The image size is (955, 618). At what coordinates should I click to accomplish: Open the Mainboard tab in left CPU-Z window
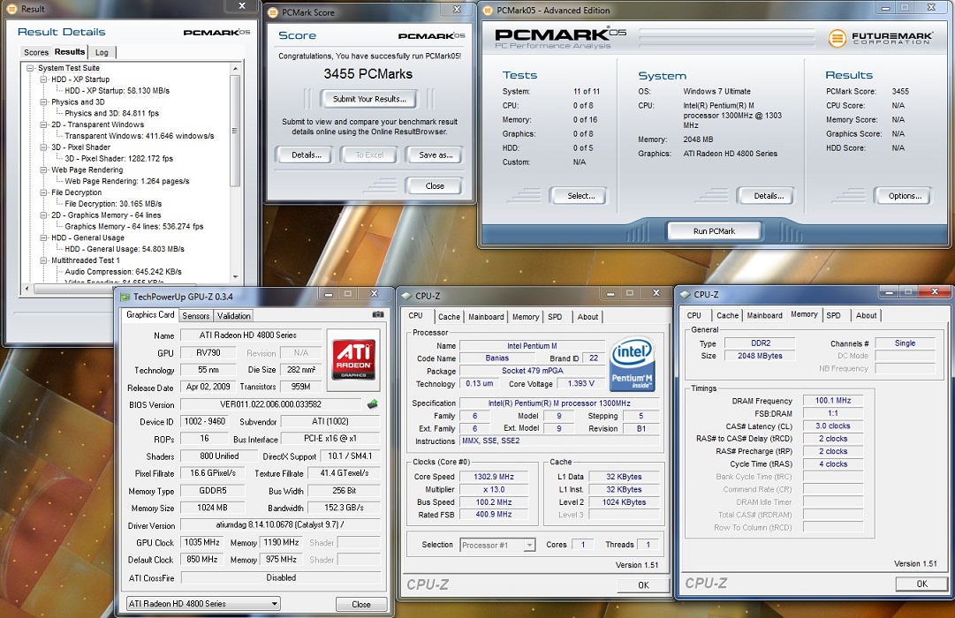point(486,317)
